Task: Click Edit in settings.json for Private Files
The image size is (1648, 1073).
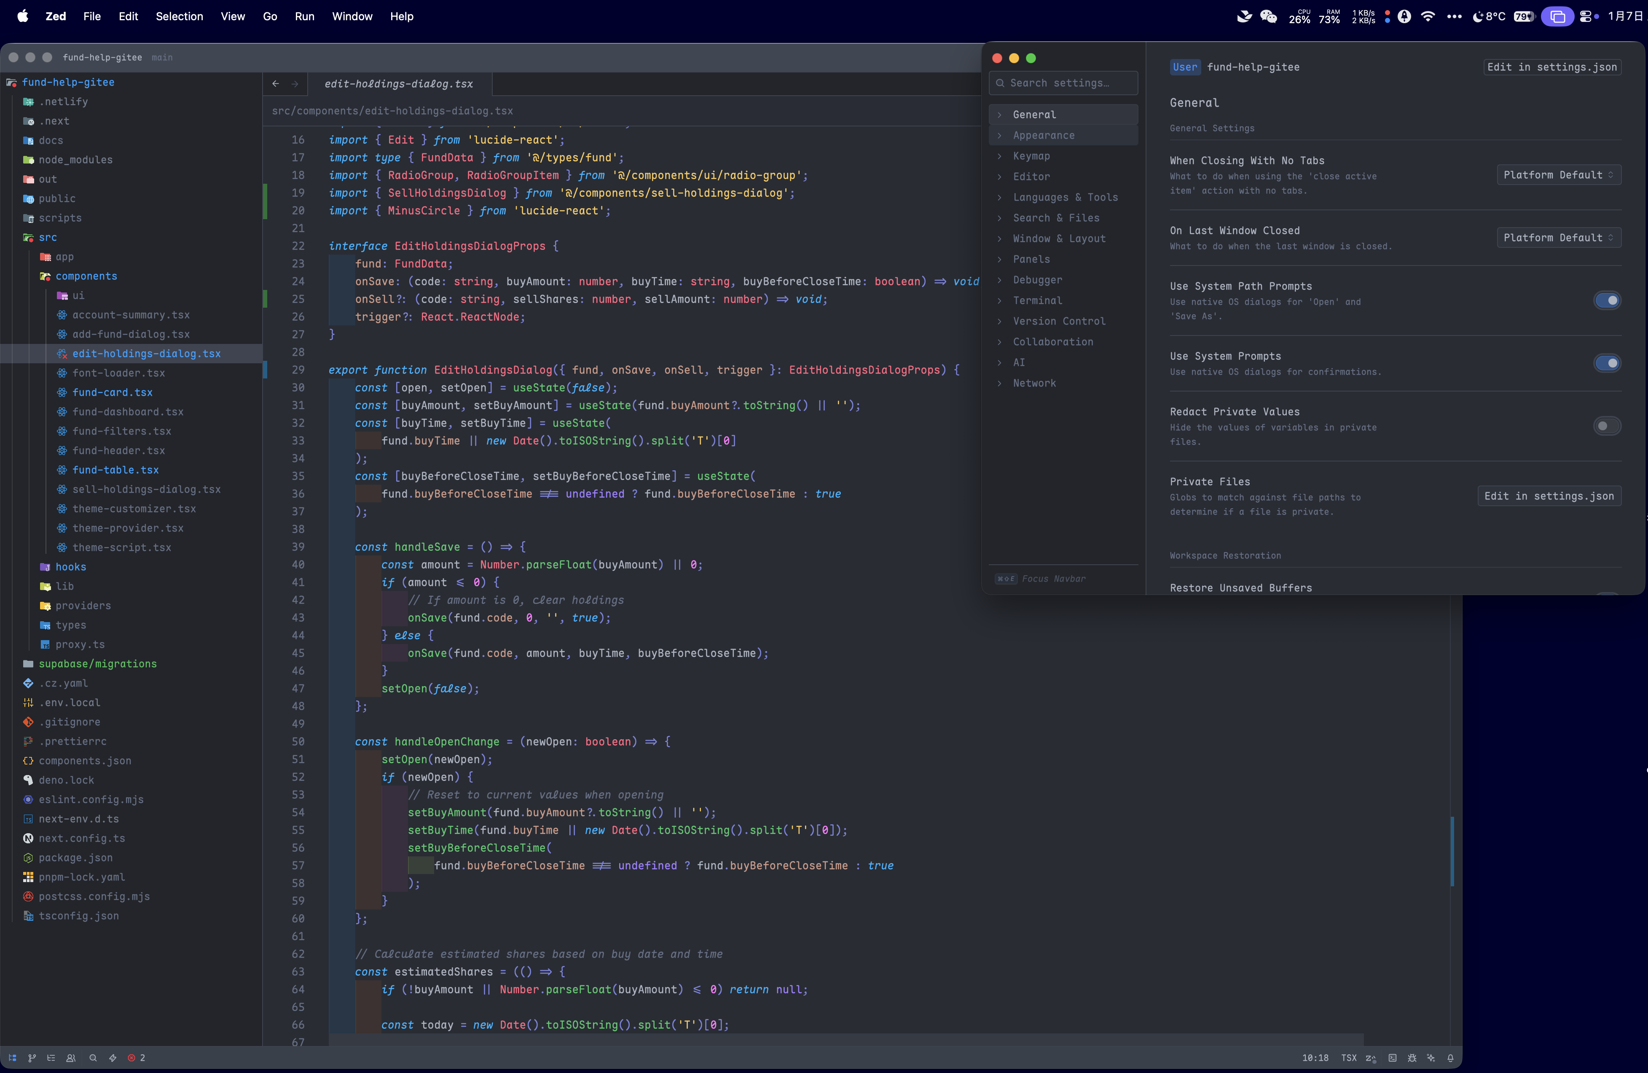Action: [1548, 496]
